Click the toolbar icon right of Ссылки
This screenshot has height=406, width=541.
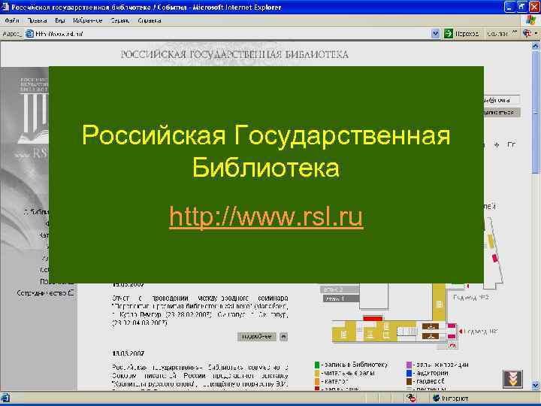point(527,34)
